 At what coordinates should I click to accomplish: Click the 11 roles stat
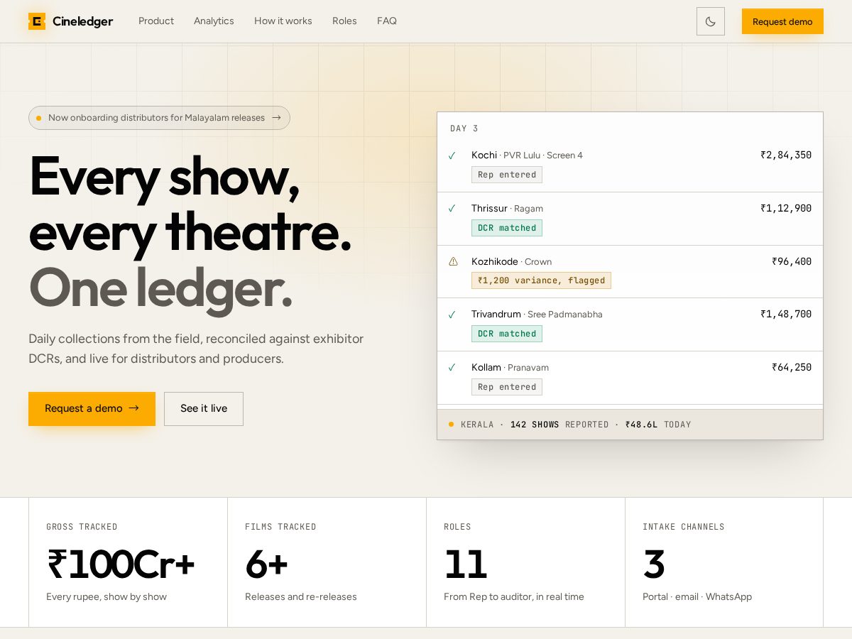pos(466,564)
